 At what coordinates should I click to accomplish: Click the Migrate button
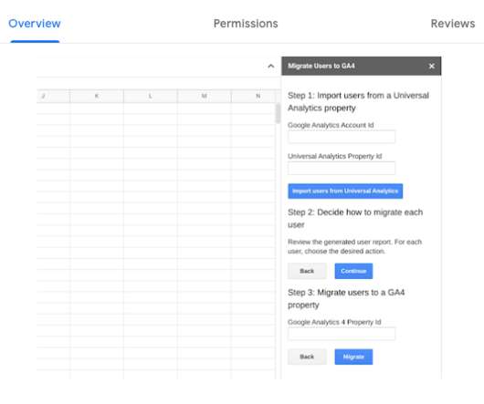click(x=353, y=357)
